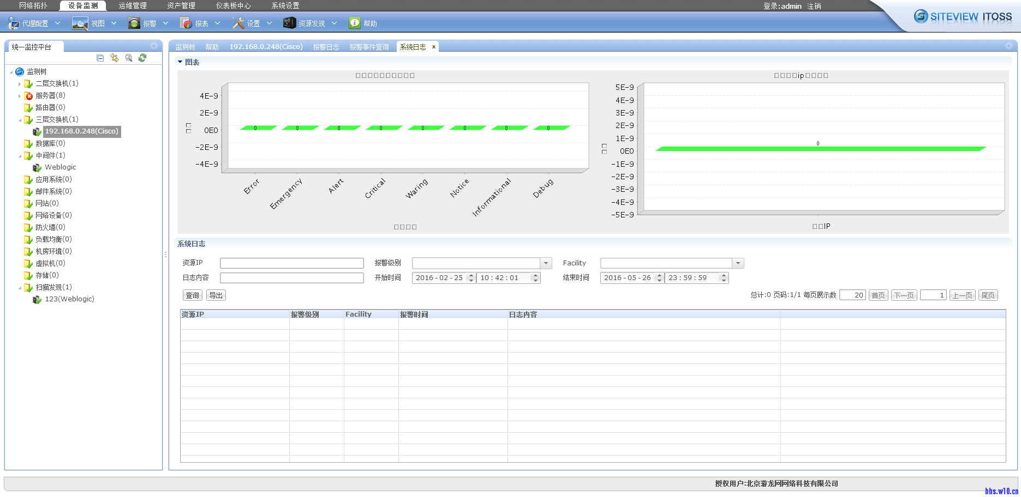Click the 导出 export button

pos(216,295)
